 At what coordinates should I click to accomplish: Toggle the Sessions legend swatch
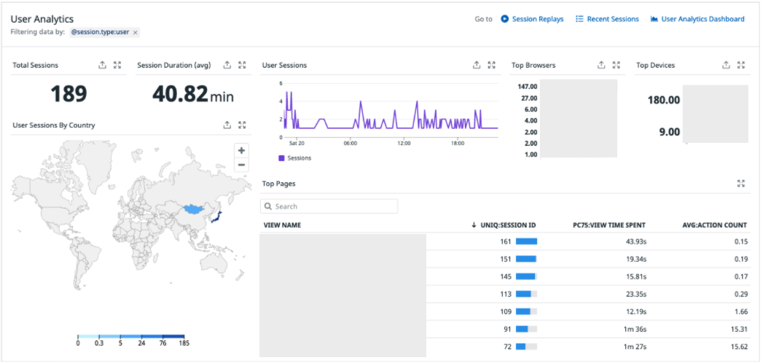point(281,158)
